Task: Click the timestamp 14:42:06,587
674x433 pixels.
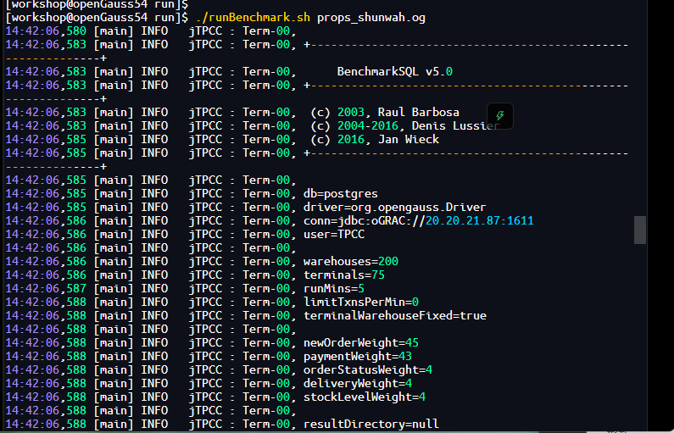Action: 46,288
